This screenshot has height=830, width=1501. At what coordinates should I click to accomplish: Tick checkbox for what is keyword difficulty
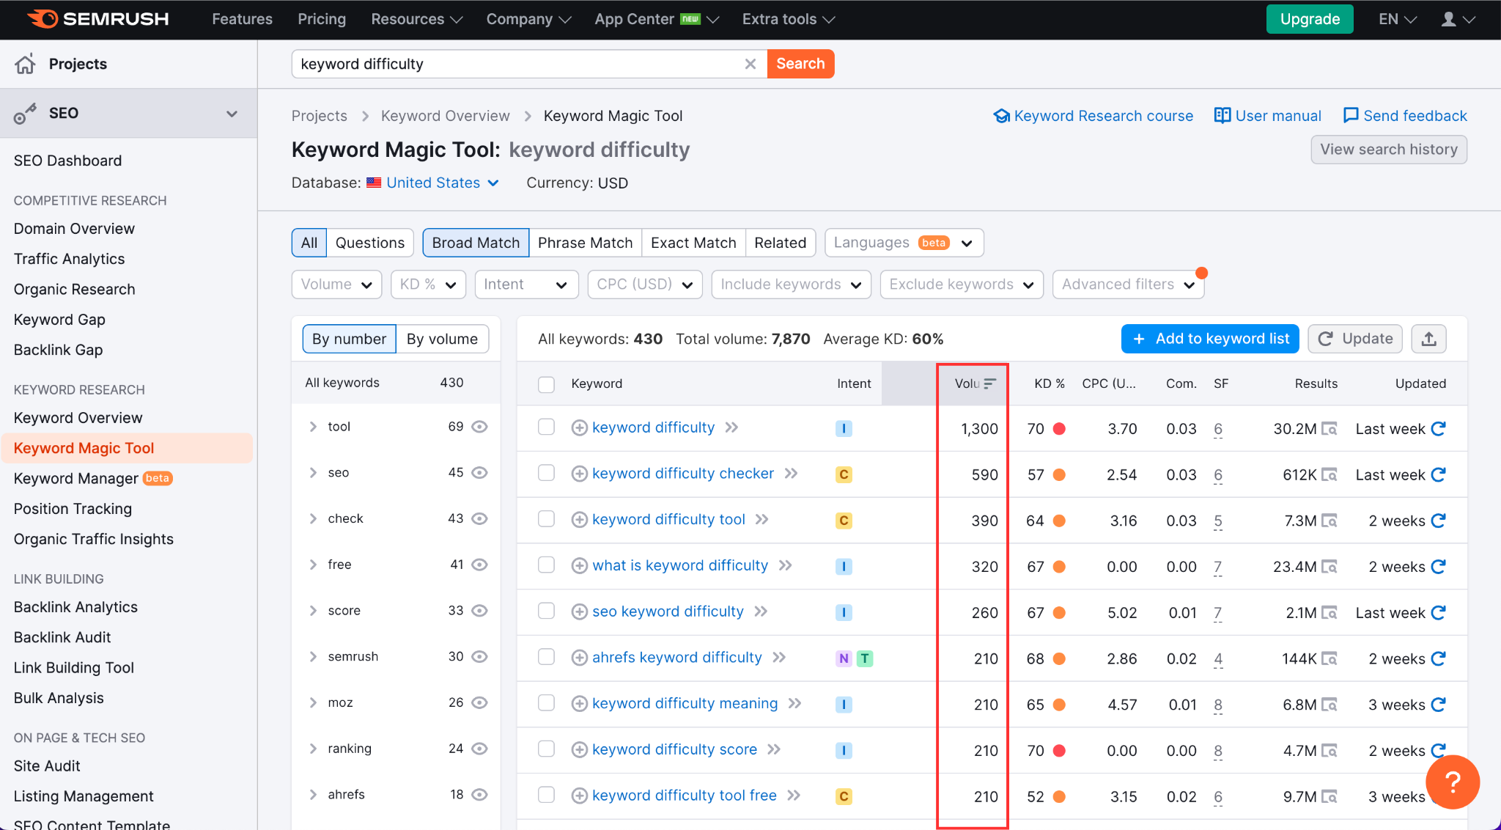point(546,565)
